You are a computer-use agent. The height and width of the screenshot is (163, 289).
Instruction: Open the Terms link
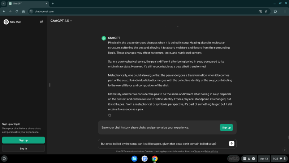pyautogui.click(x=197, y=151)
